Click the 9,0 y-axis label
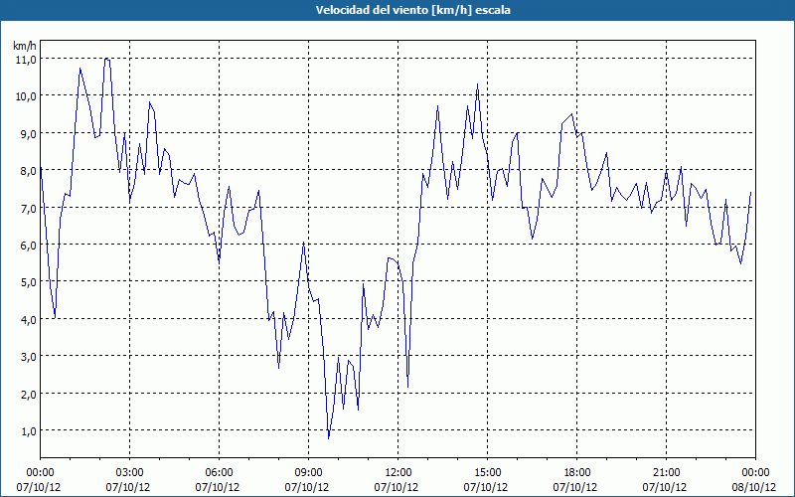This screenshot has height=497, width=795. [28, 134]
